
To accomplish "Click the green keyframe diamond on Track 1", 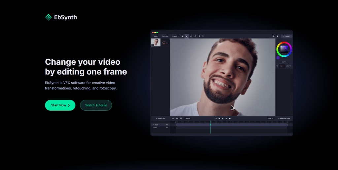I will (x=211, y=125).
